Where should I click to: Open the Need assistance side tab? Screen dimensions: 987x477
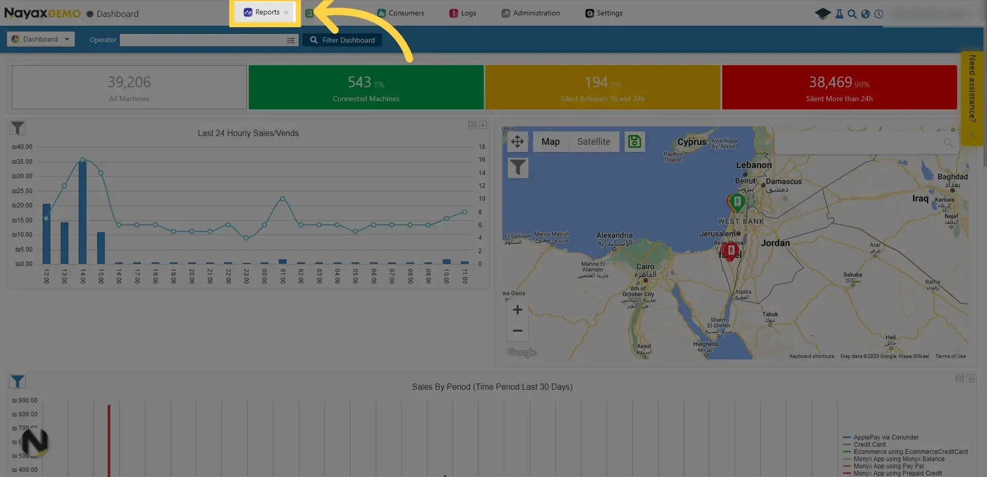[972, 98]
